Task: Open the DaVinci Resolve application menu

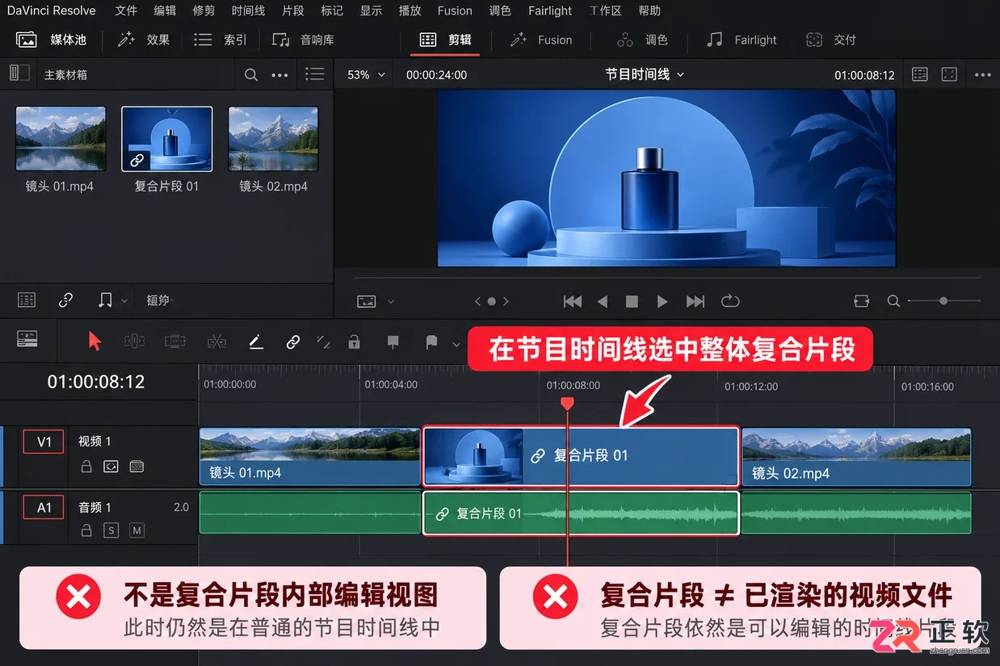Action: (x=51, y=10)
